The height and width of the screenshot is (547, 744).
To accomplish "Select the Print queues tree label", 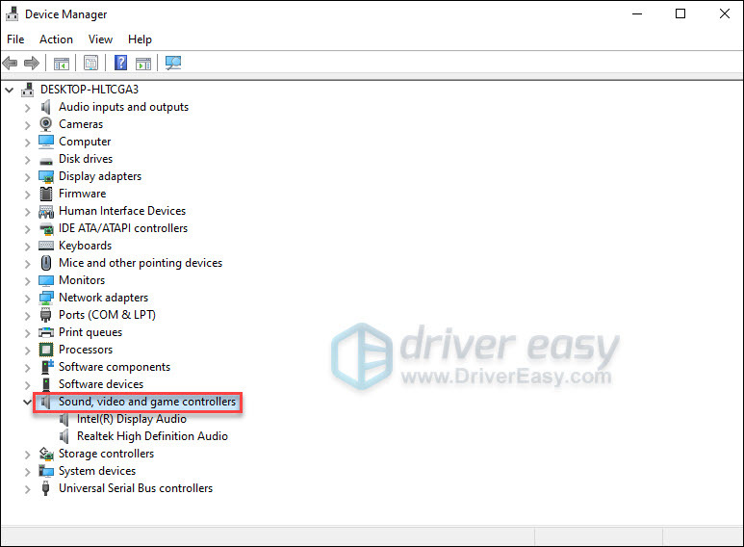I will (x=90, y=332).
